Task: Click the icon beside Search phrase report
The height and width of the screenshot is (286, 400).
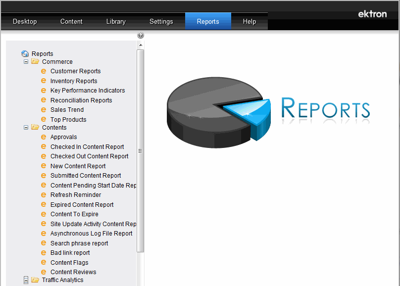Action: click(44, 243)
